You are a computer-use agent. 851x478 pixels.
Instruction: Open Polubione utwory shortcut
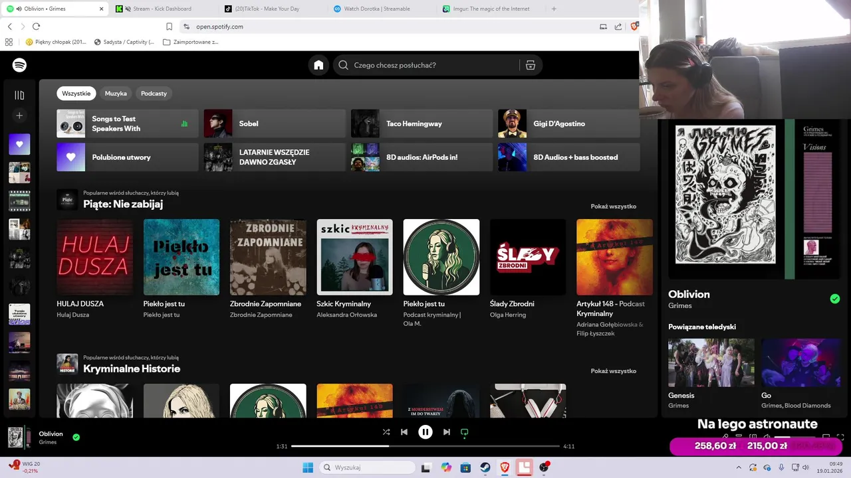click(128, 157)
